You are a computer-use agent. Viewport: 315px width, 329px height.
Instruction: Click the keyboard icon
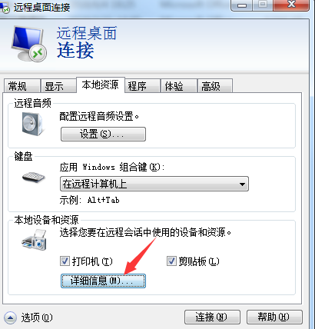coord(34,178)
